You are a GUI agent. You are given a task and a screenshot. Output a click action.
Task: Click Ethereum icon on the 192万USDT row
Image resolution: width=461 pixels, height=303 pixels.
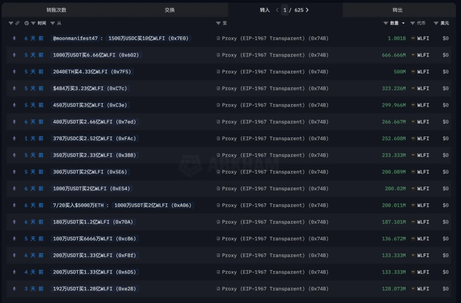coord(14,289)
